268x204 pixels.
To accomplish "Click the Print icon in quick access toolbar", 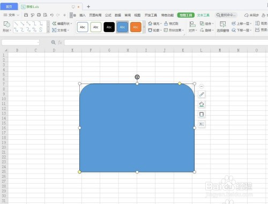I will point(39,15).
